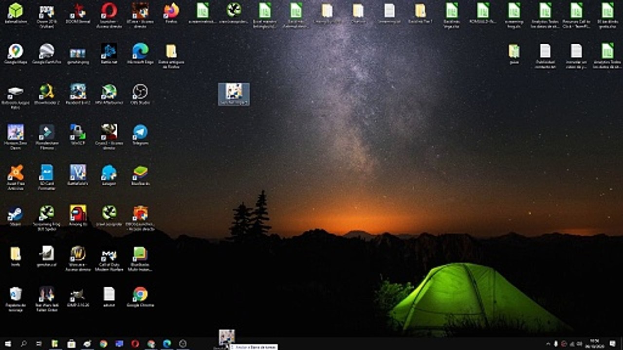The image size is (623, 350).
Task: Open the Avast Free Antivirus shortcut
Action: click(16, 177)
